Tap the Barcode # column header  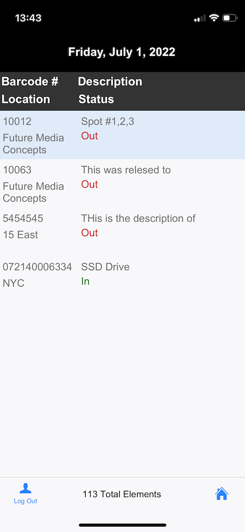(30, 82)
